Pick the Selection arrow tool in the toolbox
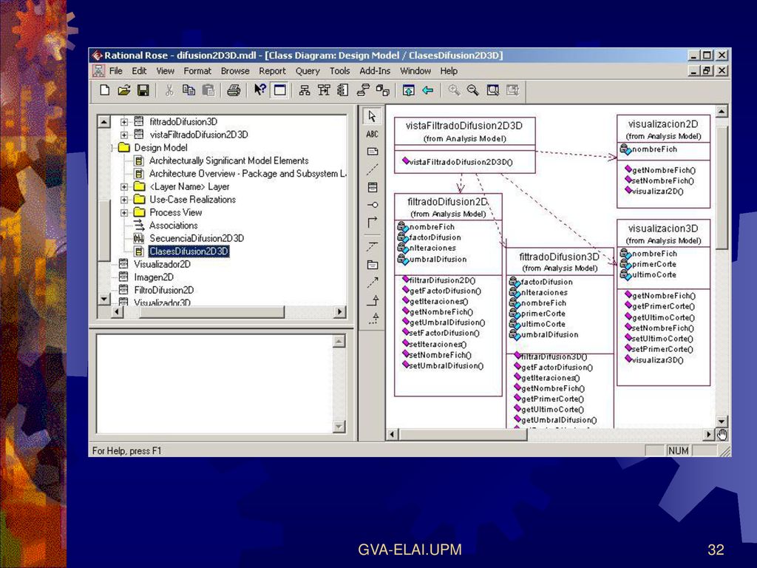This screenshot has width=757, height=568. [x=372, y=116]
